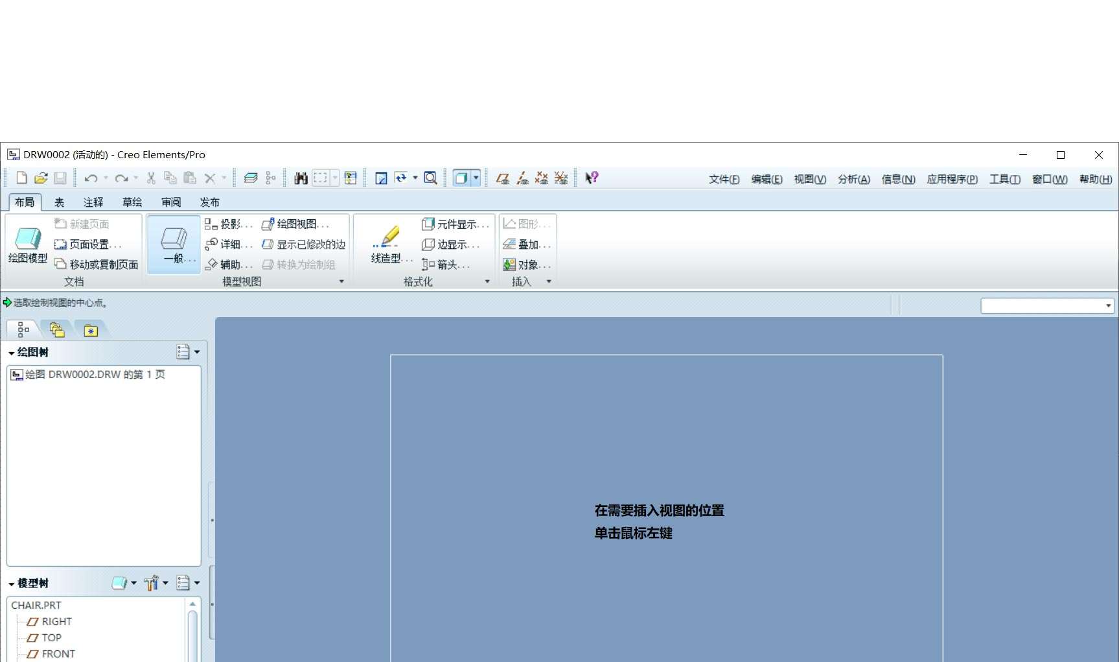The height and width of the screenshot is (662, 1119).
Task: Switch to the 发布 ribbon tab
Action: tap(210, 202)
